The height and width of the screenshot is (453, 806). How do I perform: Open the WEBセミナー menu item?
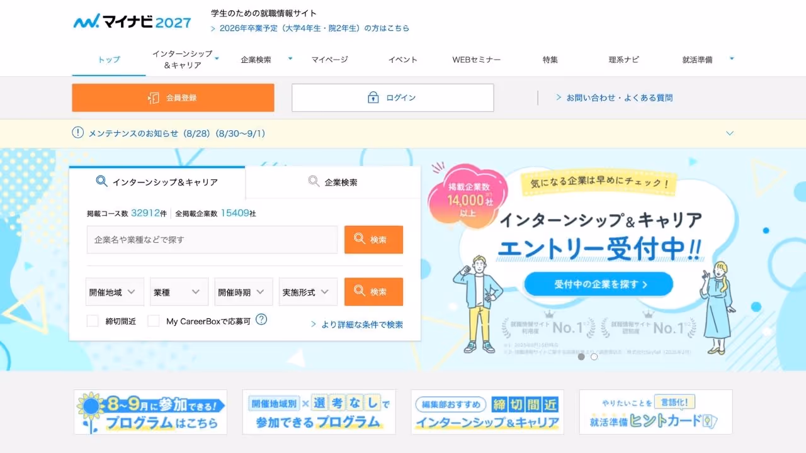pos(477,60)
